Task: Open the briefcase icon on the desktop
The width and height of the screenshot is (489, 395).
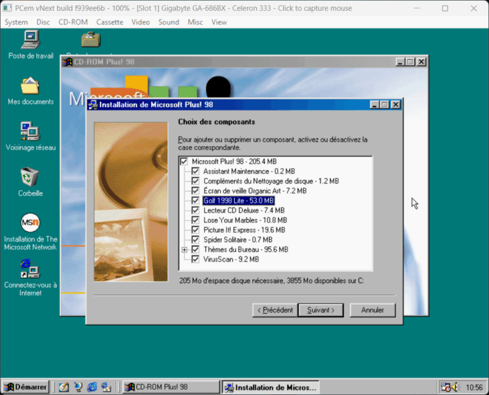Action: point(91,39)
